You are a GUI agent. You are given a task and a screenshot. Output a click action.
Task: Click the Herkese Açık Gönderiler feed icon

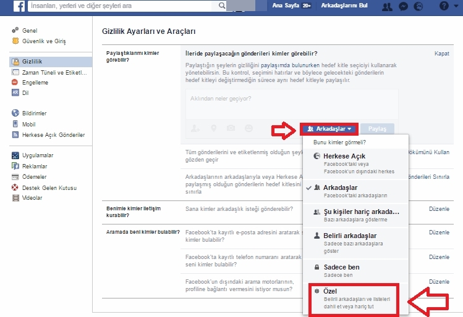pyautogui.click(x=15, y=134)
